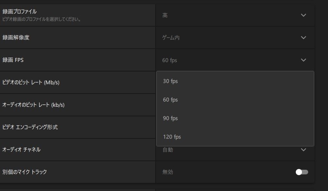Image resolution: width=328 pixels, height=191 pixels.
Task: Click the 別個のマイク トラック label
Action: (25, 172)
